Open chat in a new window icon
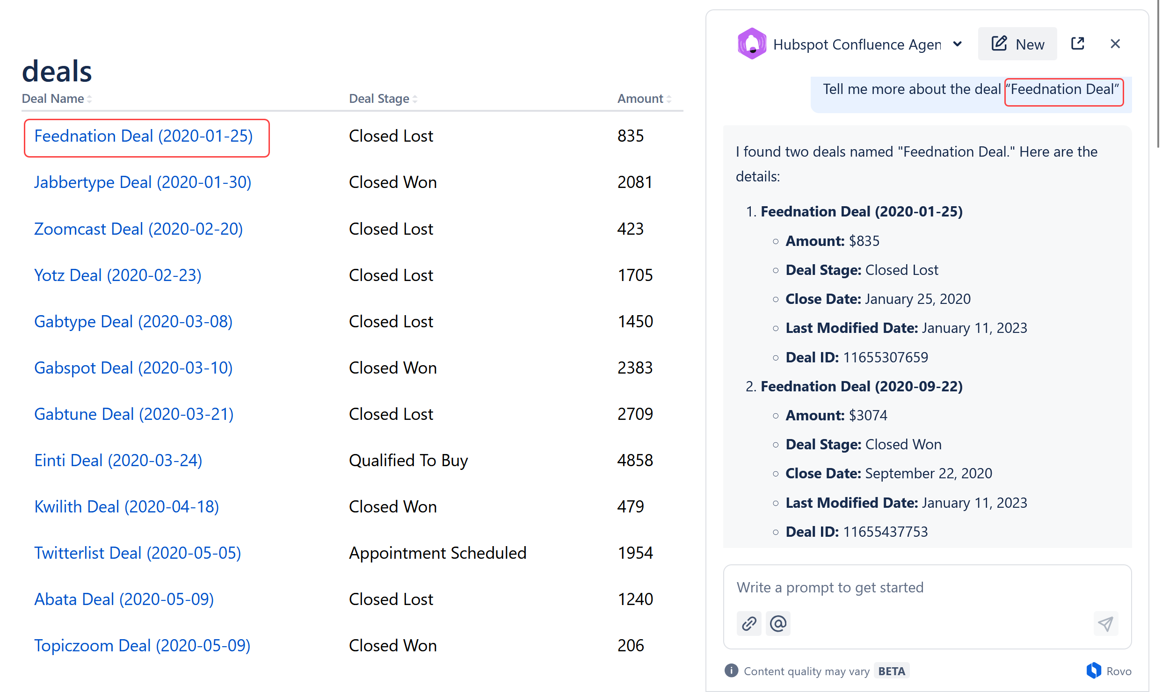Viewport: 1162px width, 692px height. (x=1078, y=44)
